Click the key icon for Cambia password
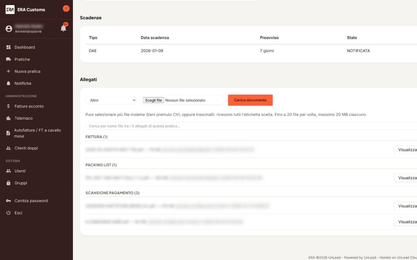The image size is (417, 260). tap(8, 201)
